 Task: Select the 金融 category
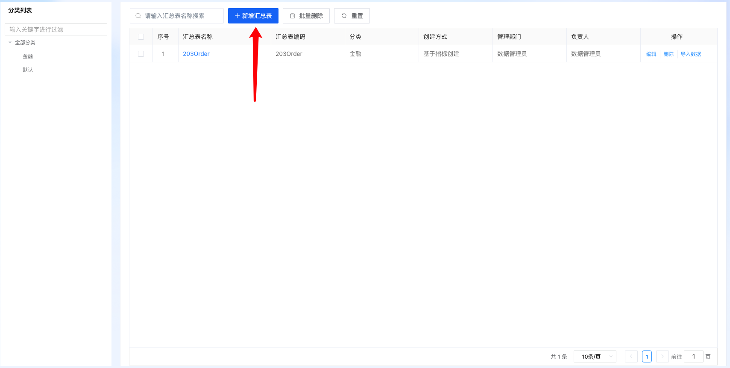pyautogui.click(x=28, y=56)
